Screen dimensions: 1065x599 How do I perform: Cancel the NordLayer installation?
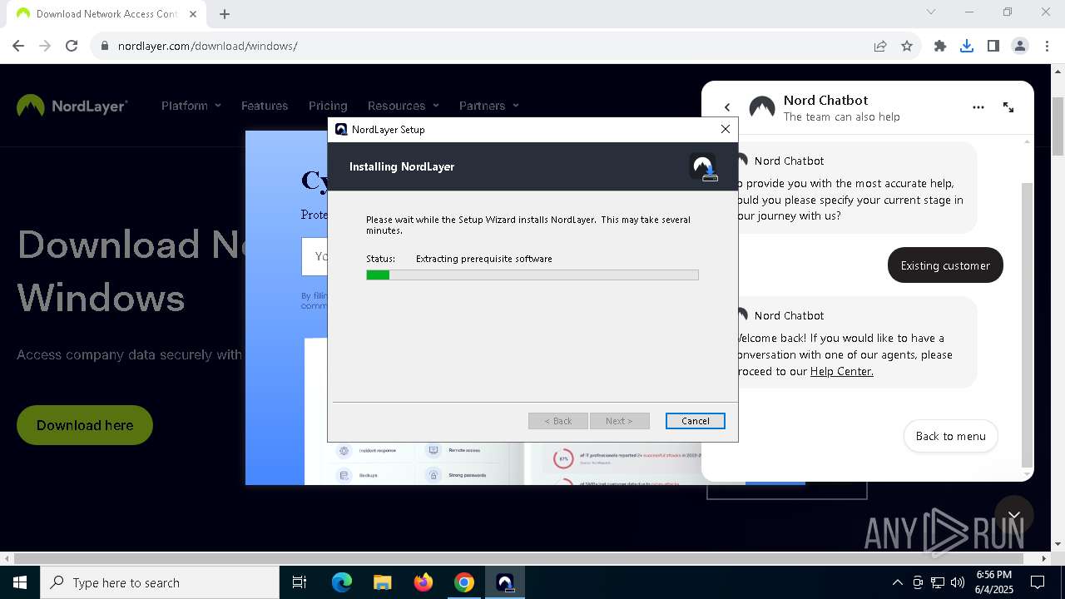pyautogui.click(x=696, y=421)
